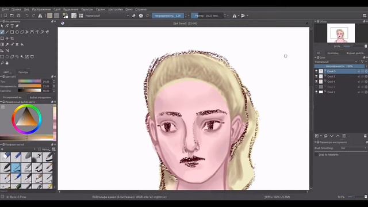Select the Ellipse shape tool
Viewport: 368px width, 207px height.
[17, 32]
